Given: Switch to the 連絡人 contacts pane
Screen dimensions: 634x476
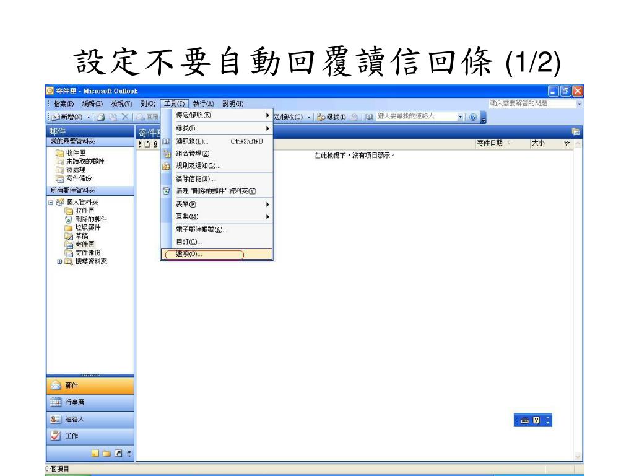Looking at the screenshot, I should point(90,420).
